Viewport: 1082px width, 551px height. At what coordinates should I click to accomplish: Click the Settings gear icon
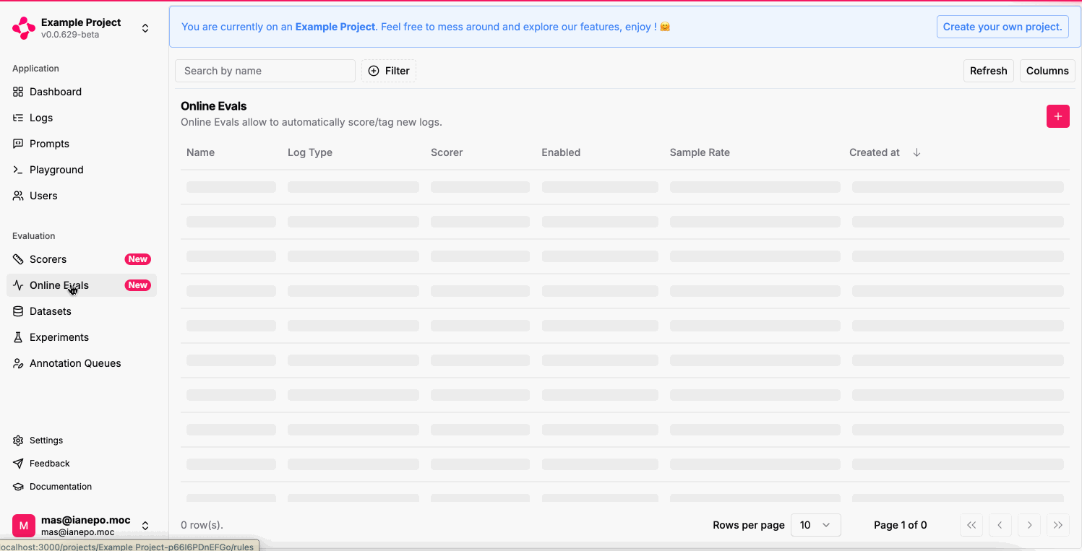click(x=18, y=441)
